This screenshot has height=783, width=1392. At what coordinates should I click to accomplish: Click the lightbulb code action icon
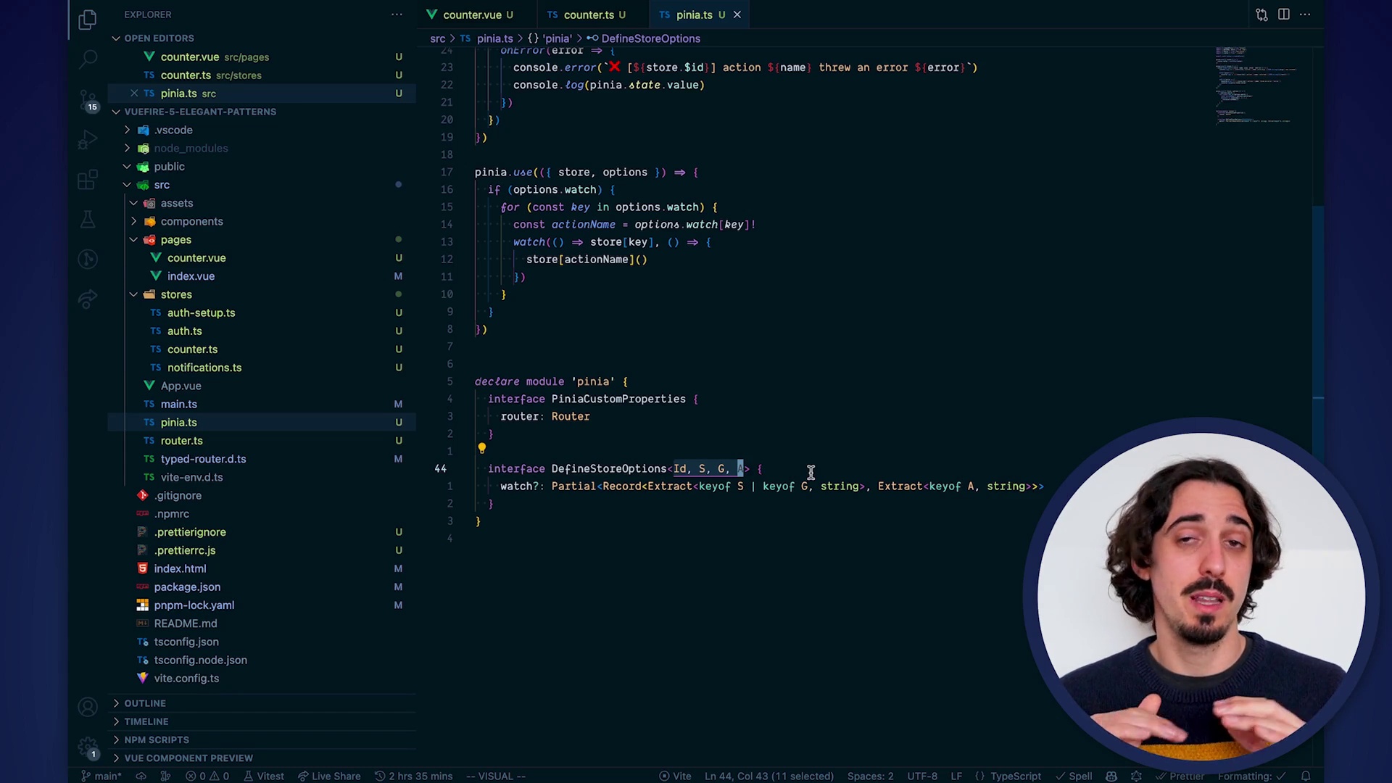481,449
